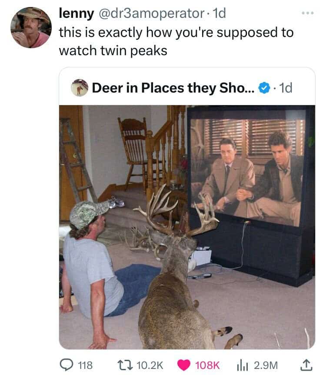Click the 118 replies count
The height and width of the screenshot is (375, 326).
pyautogui.click(x=85, y=365)
